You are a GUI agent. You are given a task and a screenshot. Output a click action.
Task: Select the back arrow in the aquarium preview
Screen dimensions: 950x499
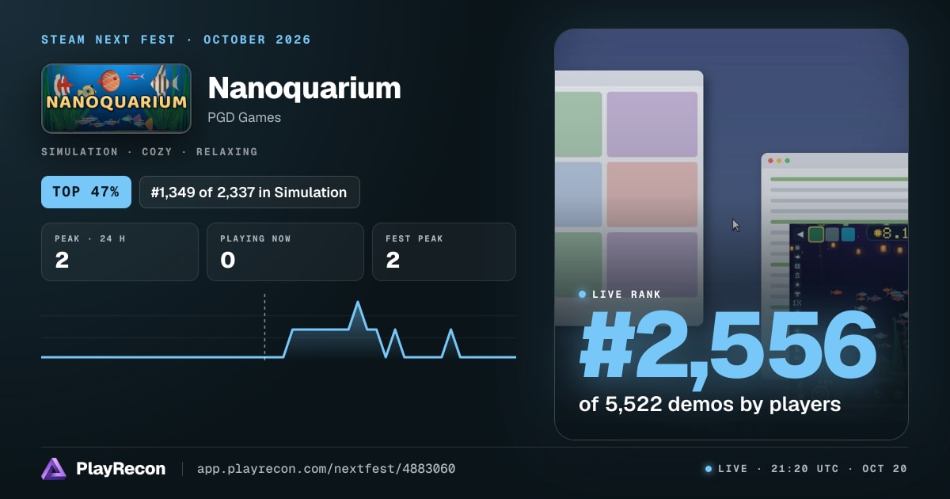tap(800, 234)
